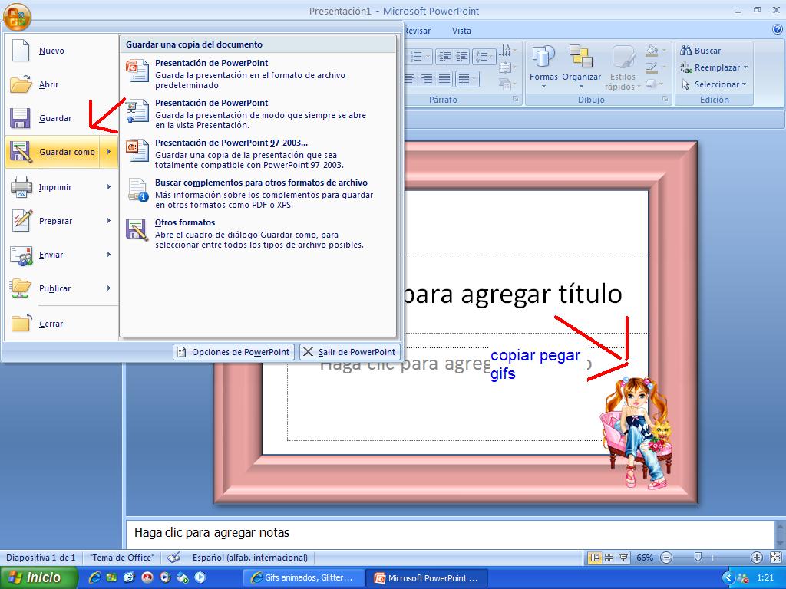Click the 66% zoom level
This screenshot has height=589, width=786.
click(x=645, y=558)
